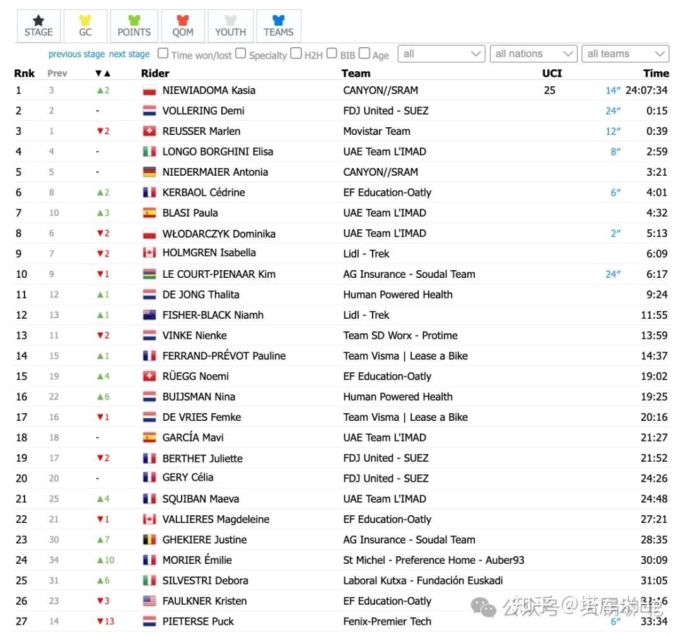The width and height of the screenshot is (681, 635).
Task: Click the Netherlands flag beside PIETERSE Puck
Action: tap(149, 622)
